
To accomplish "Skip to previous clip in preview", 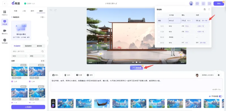I will click(x=133, y=62).
